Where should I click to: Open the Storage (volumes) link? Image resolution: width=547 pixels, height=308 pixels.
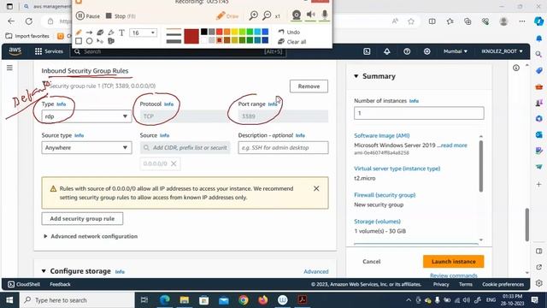click(377, 222)
